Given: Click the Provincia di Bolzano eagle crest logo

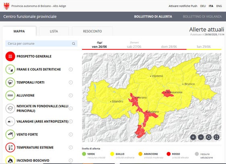Looking at the screenshot, I should click(6, 6).
